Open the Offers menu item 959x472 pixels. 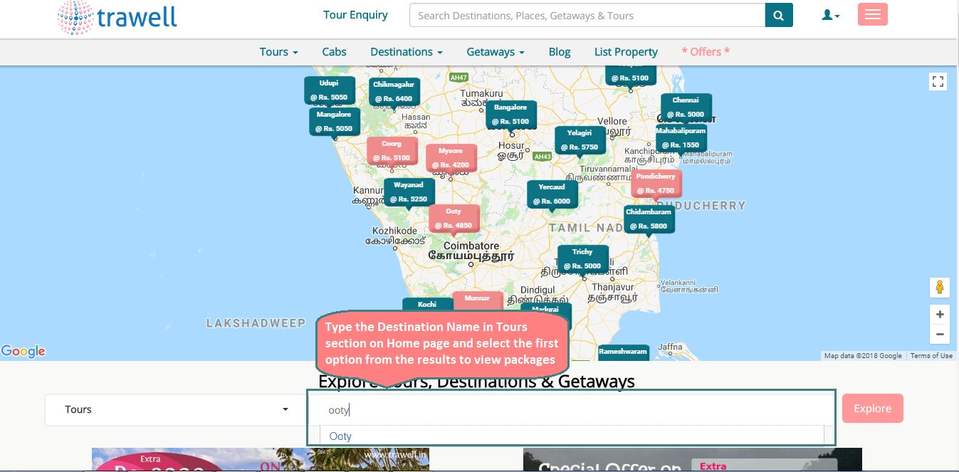pyautogui.click(x=706, y=51)
